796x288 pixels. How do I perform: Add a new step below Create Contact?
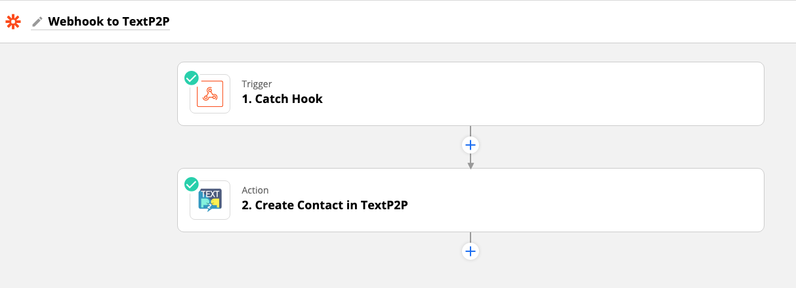point(471,251)
